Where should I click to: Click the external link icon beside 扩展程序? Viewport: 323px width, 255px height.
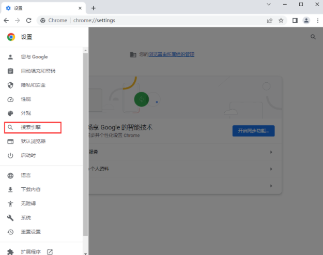click(x=50, y=252)
